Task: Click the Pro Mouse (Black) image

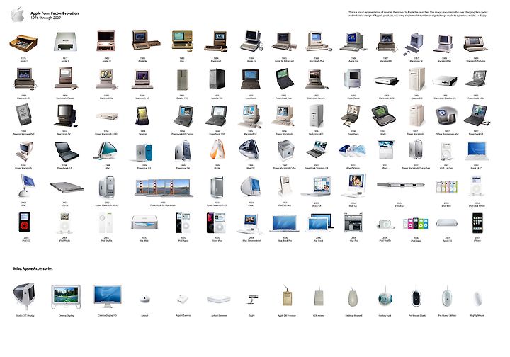Action: click(x=416, y=296)
